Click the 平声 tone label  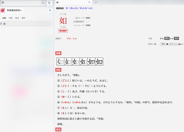click(163, 44)
